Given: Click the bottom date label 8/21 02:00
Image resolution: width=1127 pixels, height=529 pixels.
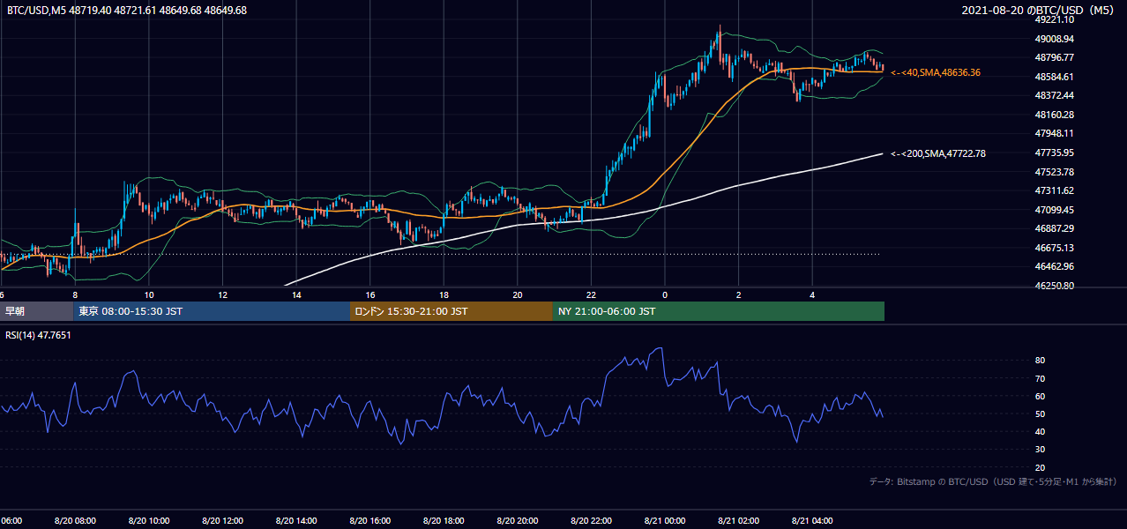Looking at the screenshot, I should 738,520.
